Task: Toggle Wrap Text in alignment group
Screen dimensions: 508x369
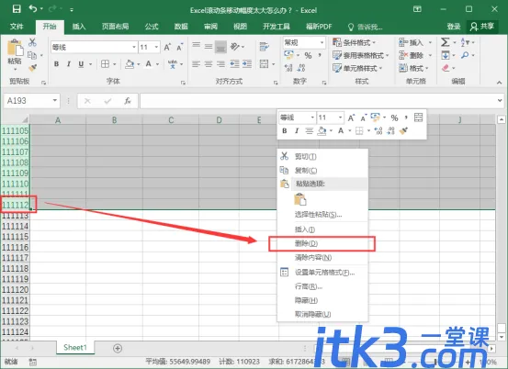Action: coord(264,47)
